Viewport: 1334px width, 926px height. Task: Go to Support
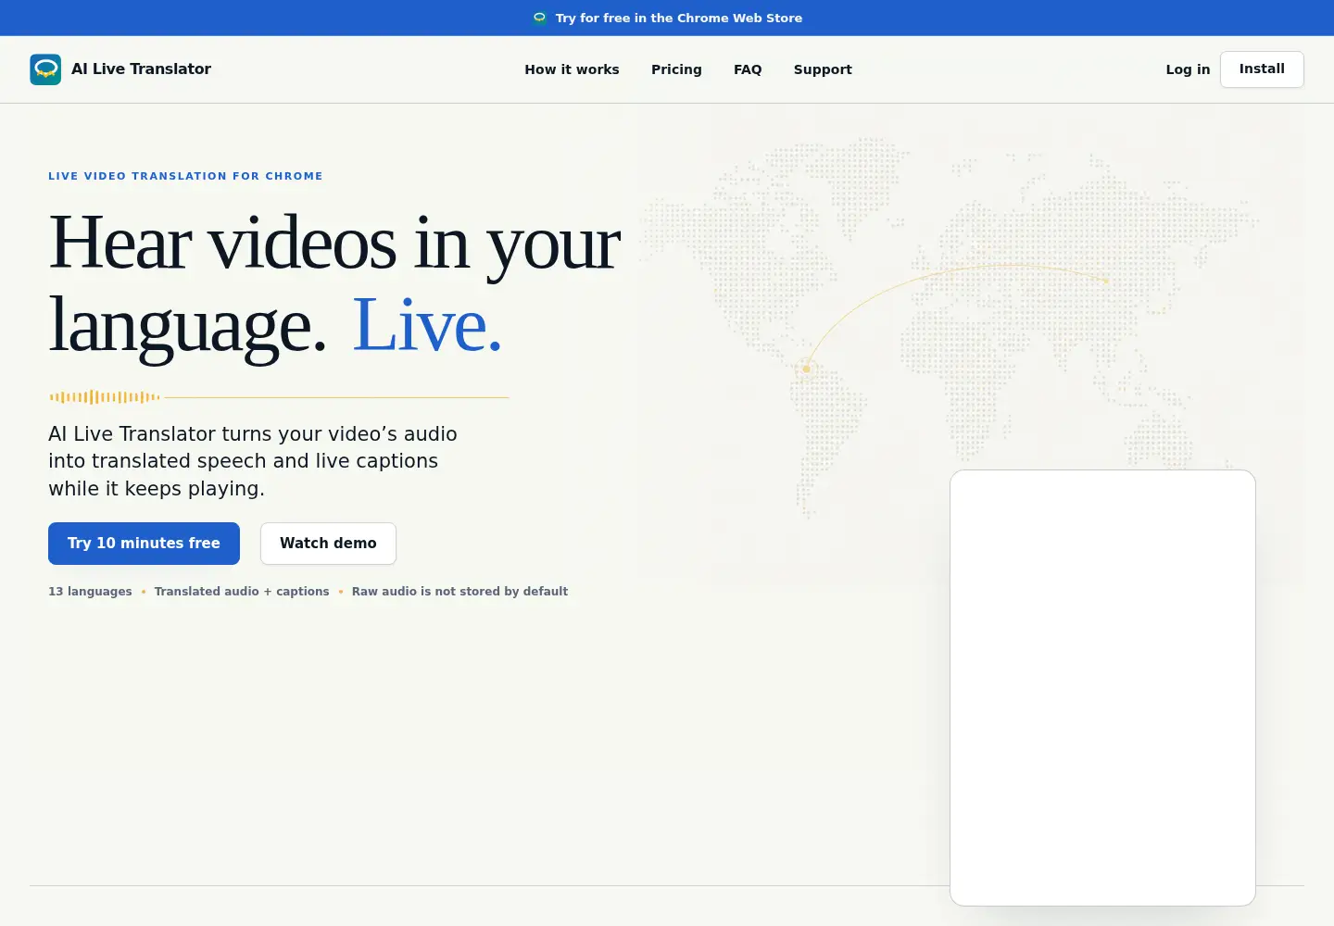pos(823,69)
